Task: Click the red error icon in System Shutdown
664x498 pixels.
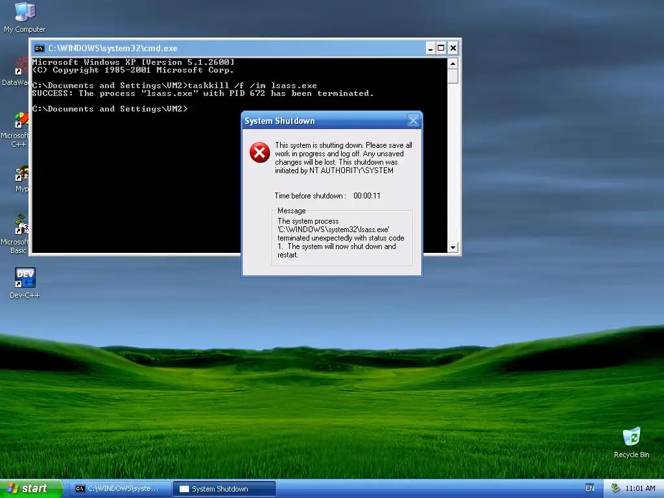Action: (x=259, y=152)
